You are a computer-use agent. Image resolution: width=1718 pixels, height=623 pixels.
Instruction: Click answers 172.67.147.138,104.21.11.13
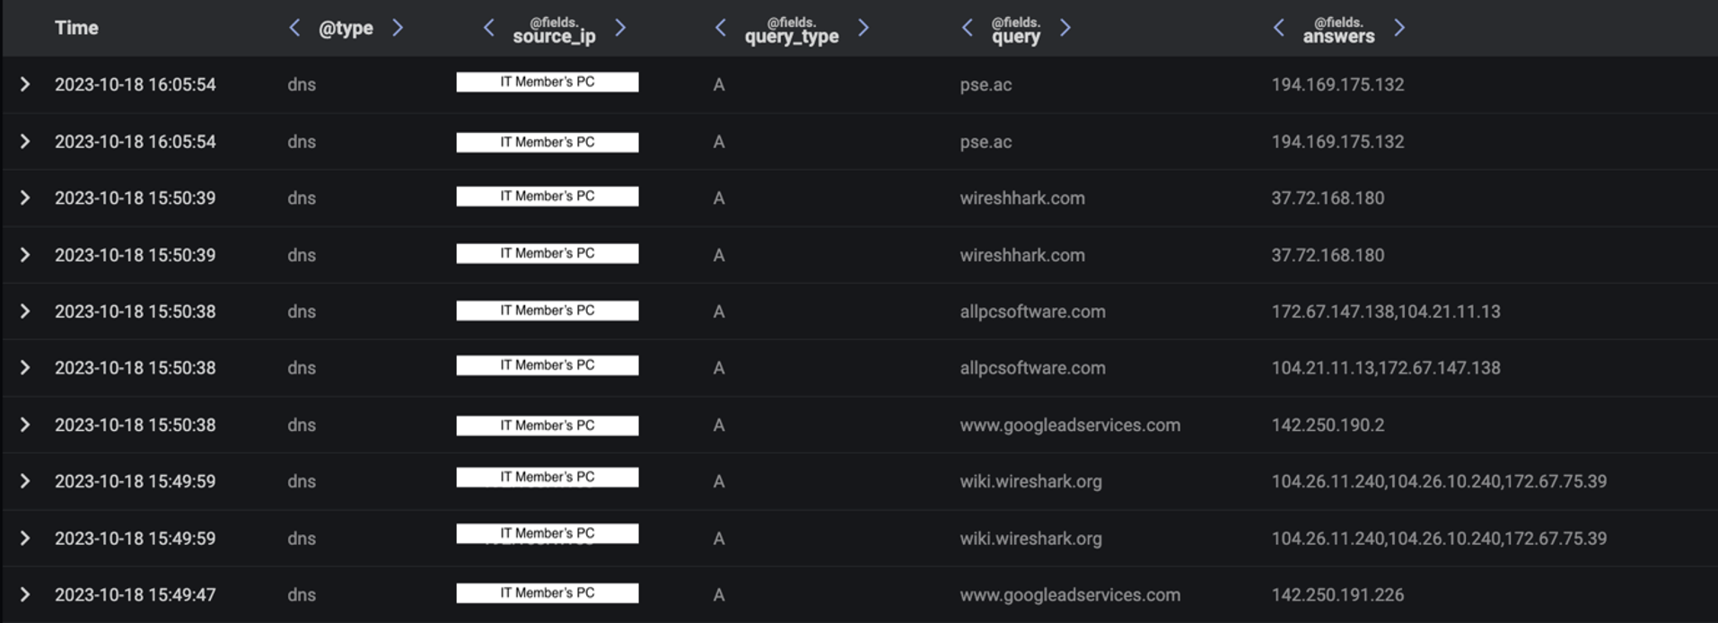coord(1385,311)
